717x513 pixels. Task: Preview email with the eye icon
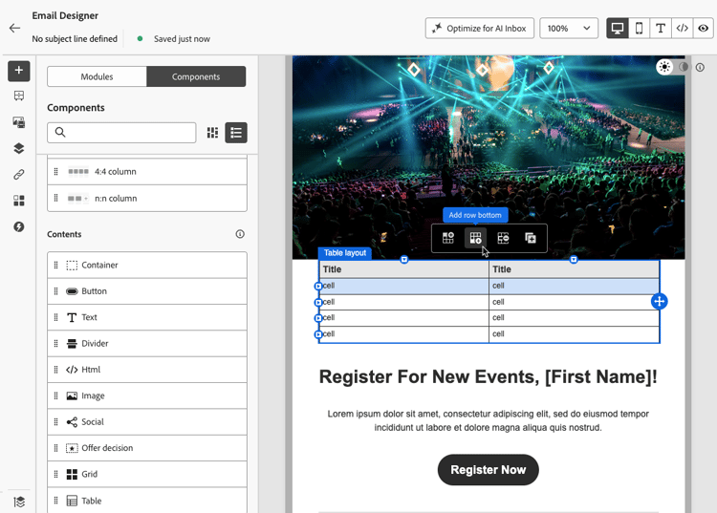tap(704, 29)
